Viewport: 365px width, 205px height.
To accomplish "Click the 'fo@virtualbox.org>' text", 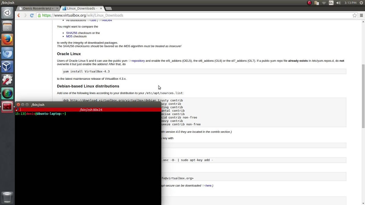I will (x=177, y=178).
